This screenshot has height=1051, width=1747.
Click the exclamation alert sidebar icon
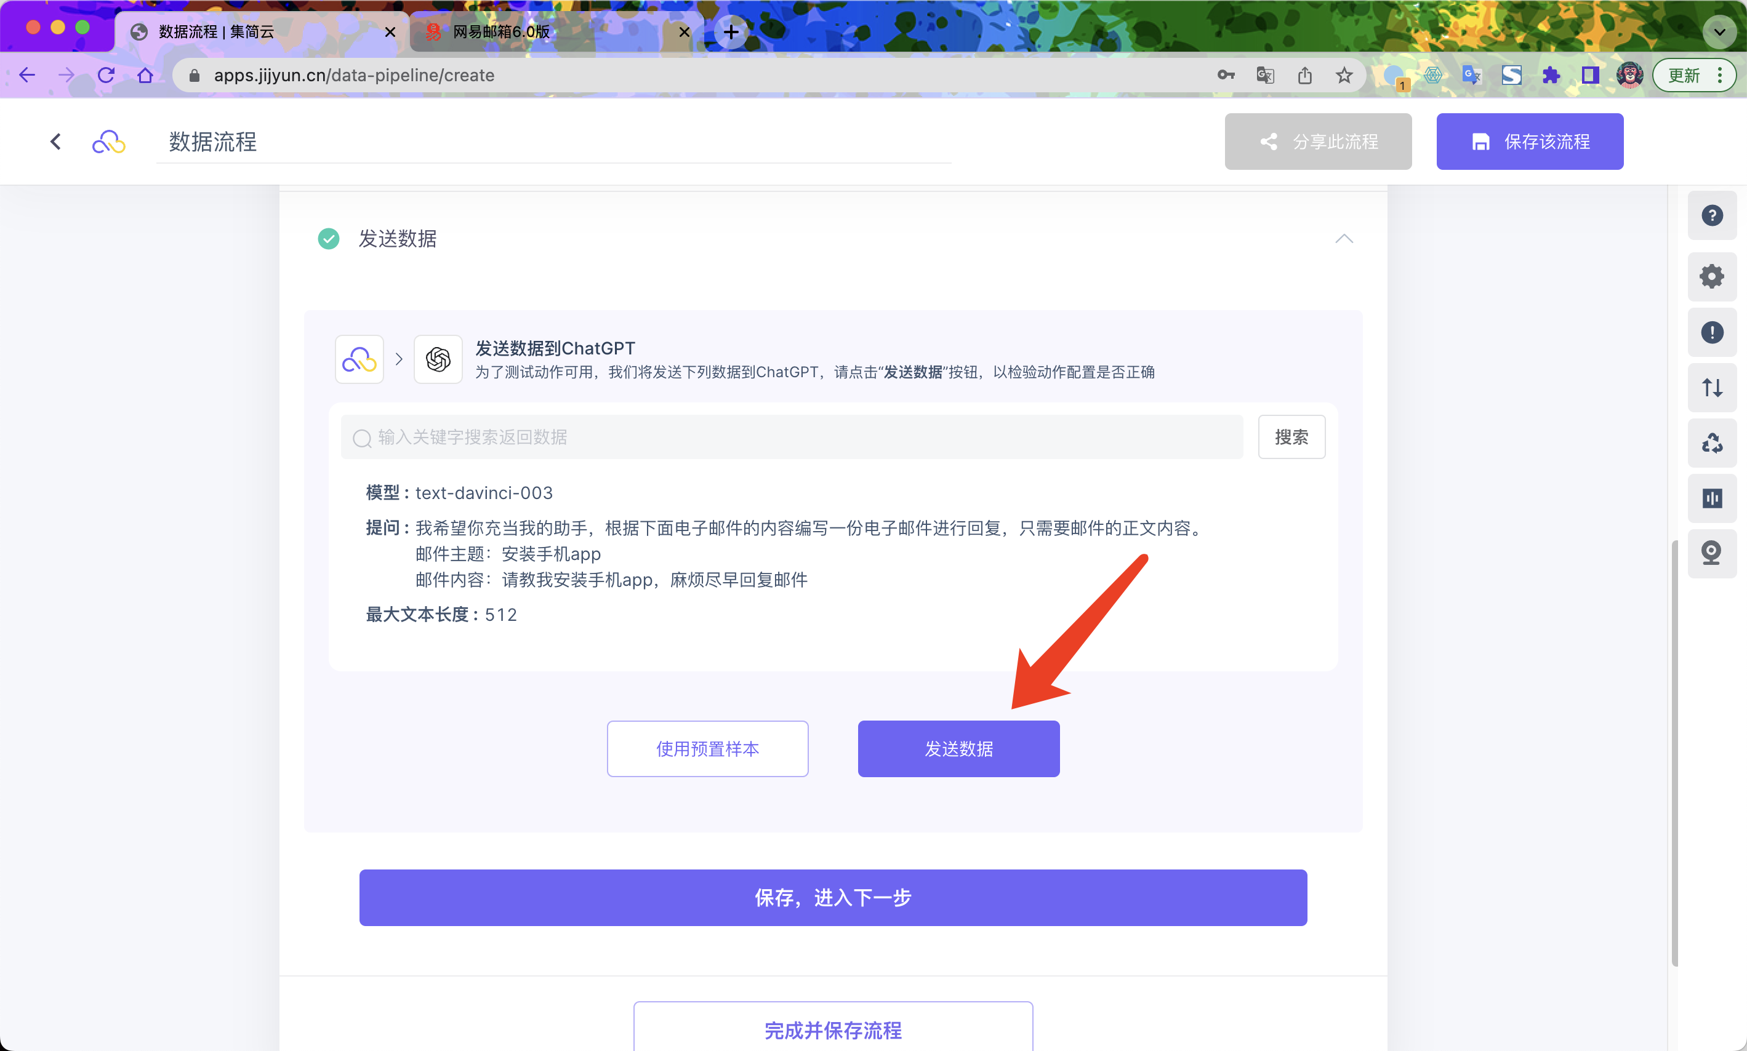[x=1711, y=332]
